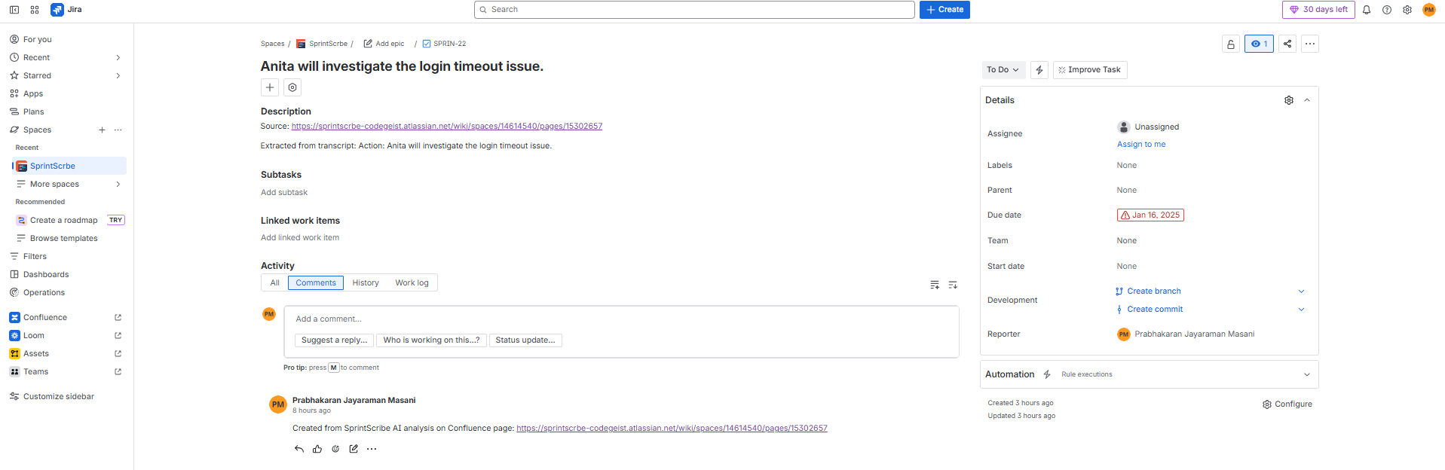Open the notifications bell
Viewport: 1445px width, 470px height.
click(x=1367, y=10)
